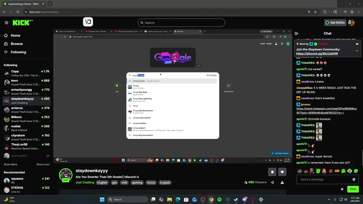Viewport: 363px width, 204px height.
Task: Select the chill tag
Action: coord(124,182)
